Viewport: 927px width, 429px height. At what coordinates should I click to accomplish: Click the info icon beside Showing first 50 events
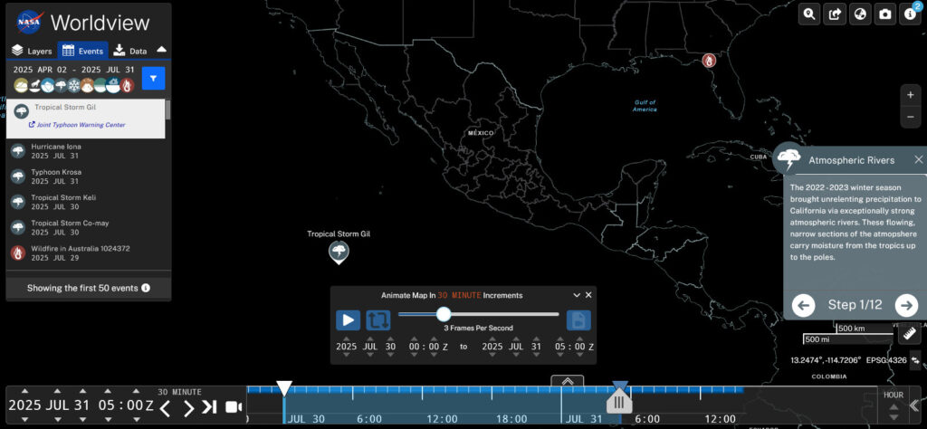146,289
